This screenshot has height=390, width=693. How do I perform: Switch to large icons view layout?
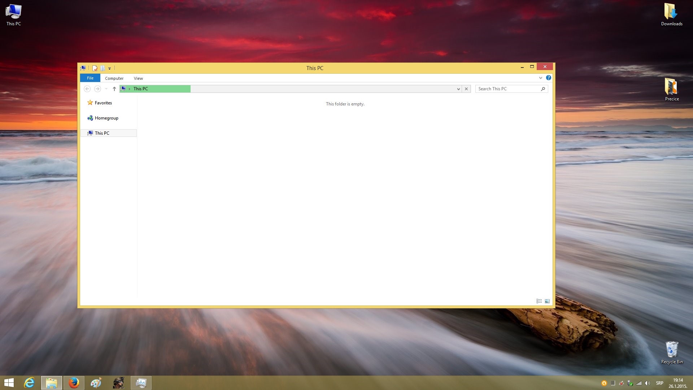[x=547, y=301]
